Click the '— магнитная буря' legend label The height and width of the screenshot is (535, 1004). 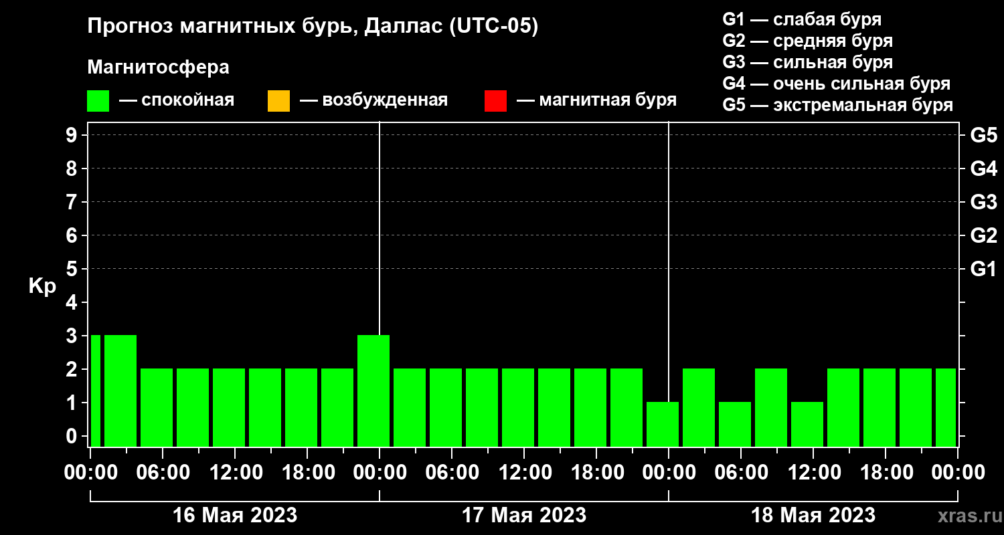(x=597, y=100)
